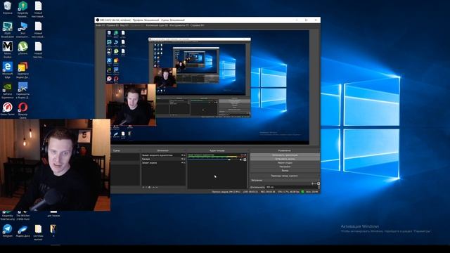Open the audio mixer channel settings gear
450x253 pixels.
pyautogui.click(x=245, y=160)
